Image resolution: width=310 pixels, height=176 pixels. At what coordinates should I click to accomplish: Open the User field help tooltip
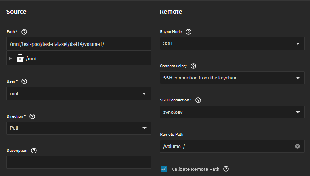click(24, 81)
